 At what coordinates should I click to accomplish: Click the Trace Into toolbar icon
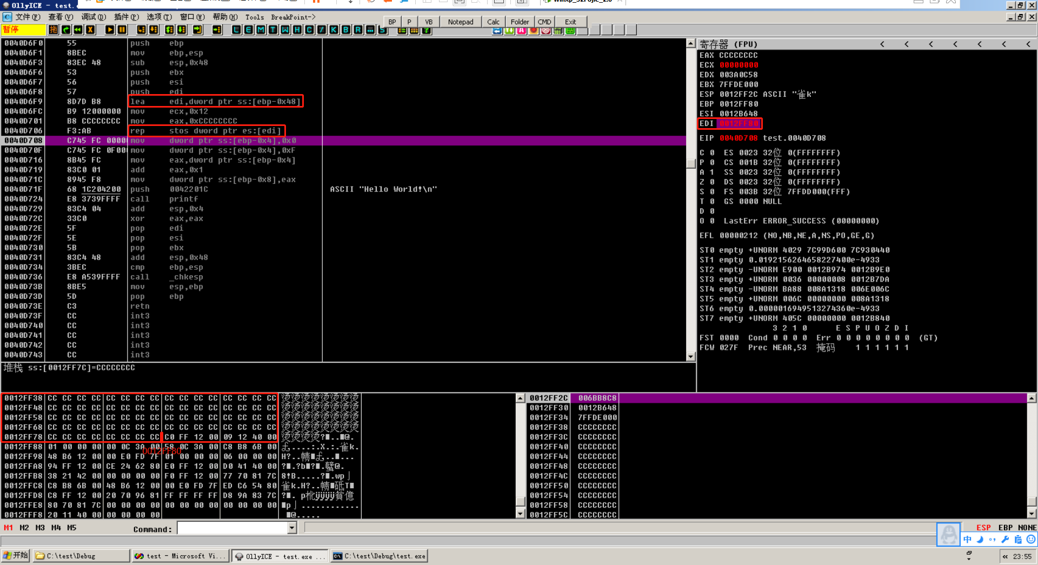[169, 30]
